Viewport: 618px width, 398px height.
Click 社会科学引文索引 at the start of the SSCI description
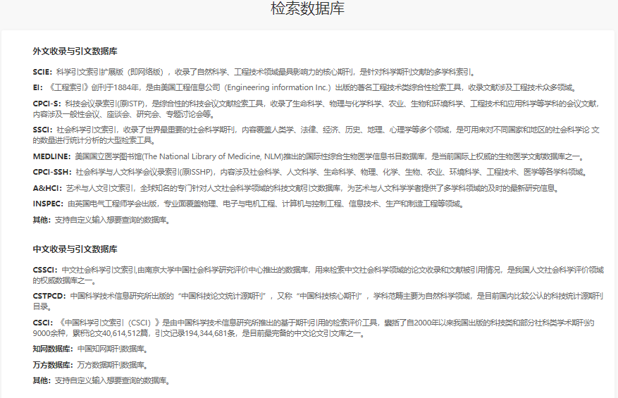tap(87, 130)
